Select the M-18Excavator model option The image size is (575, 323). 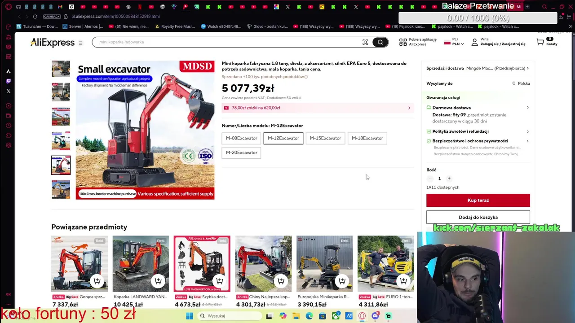tap(367, 138)
